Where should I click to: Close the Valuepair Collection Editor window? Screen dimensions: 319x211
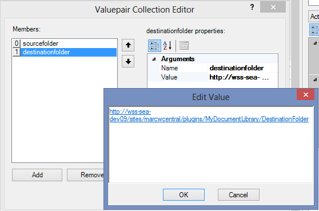click(x=273, y=7)
